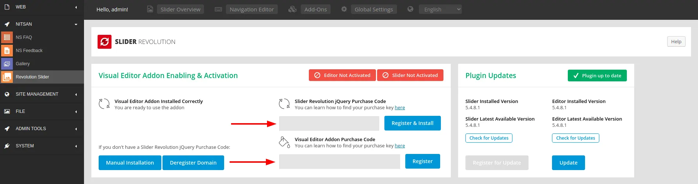Check for Updates under Slider version
The height and width of the screenshot is (184, 698).
[x=489, y=138]
